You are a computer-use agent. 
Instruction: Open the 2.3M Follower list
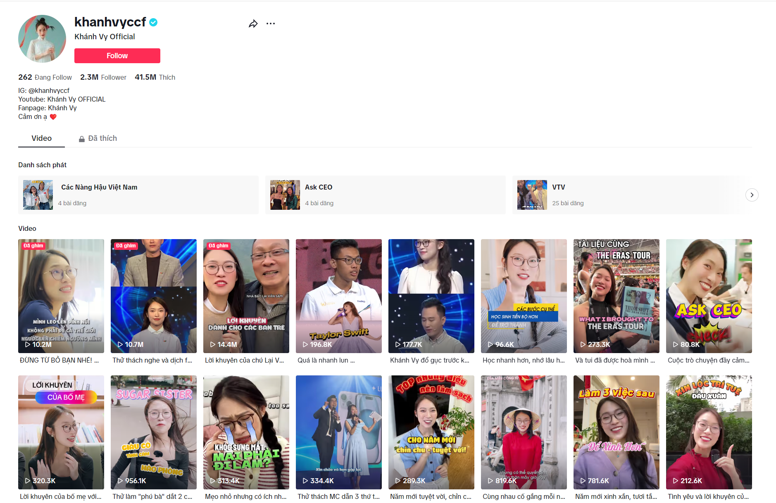point(103,77)
